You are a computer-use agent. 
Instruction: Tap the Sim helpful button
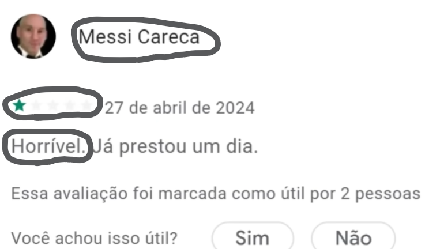pyautogui.click(x=253, y=237)
